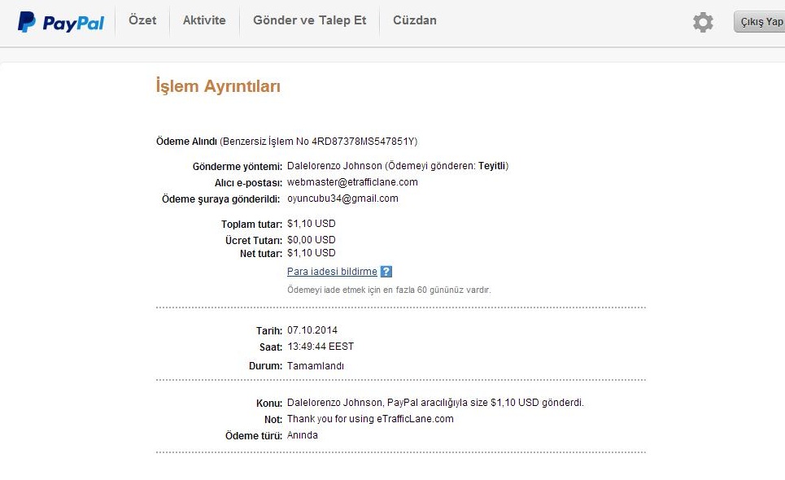Click the Toplam tutar $1,10 USD value

coord(312,224)
